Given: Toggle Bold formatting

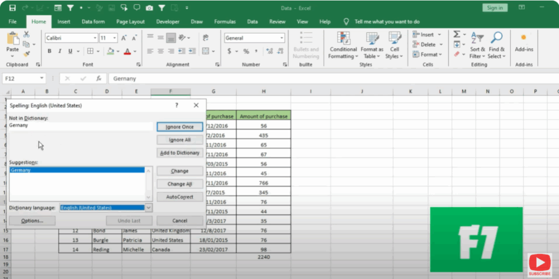Looking at the screenshot, I should coord(49,51).
